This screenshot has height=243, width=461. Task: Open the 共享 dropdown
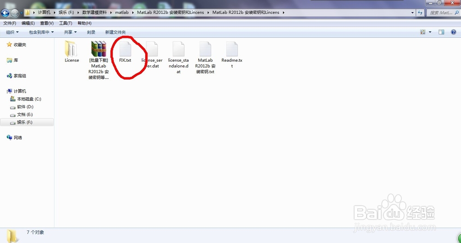[x=70, y=32]
